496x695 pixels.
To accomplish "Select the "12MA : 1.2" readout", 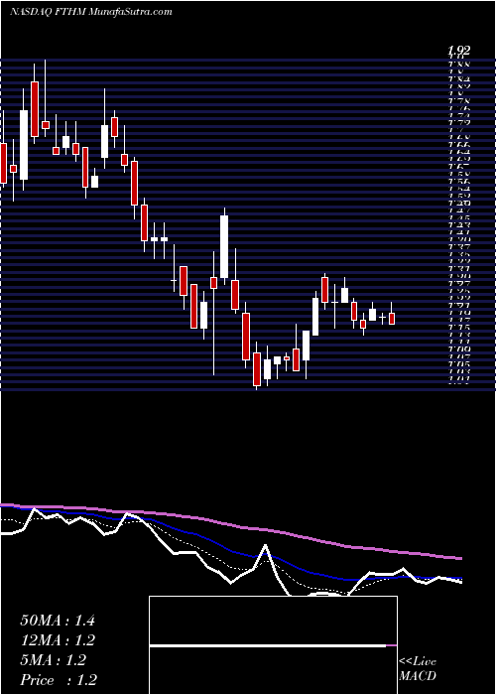I will click(58, 640).
